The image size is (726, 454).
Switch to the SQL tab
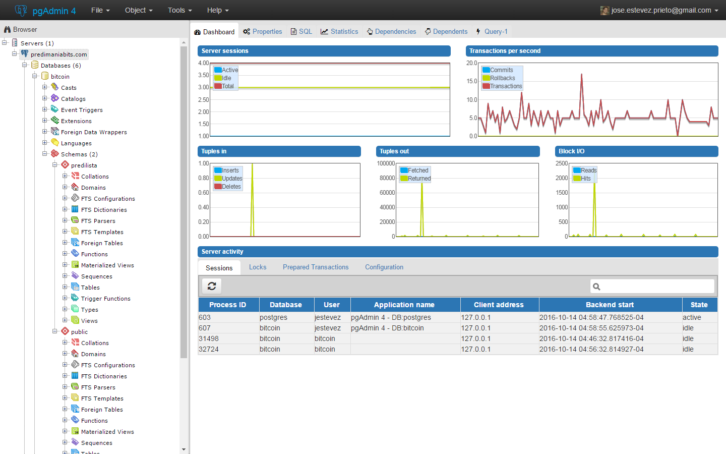[x=301, y=31]
